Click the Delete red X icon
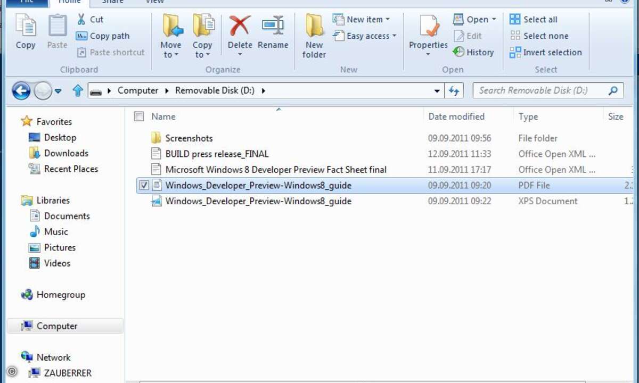 click(240, 26)
